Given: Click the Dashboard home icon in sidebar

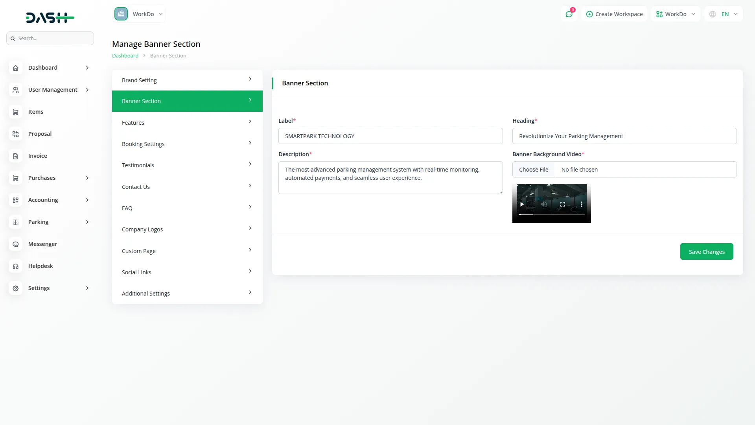Looking at the screenshot, I should [15, 68].
